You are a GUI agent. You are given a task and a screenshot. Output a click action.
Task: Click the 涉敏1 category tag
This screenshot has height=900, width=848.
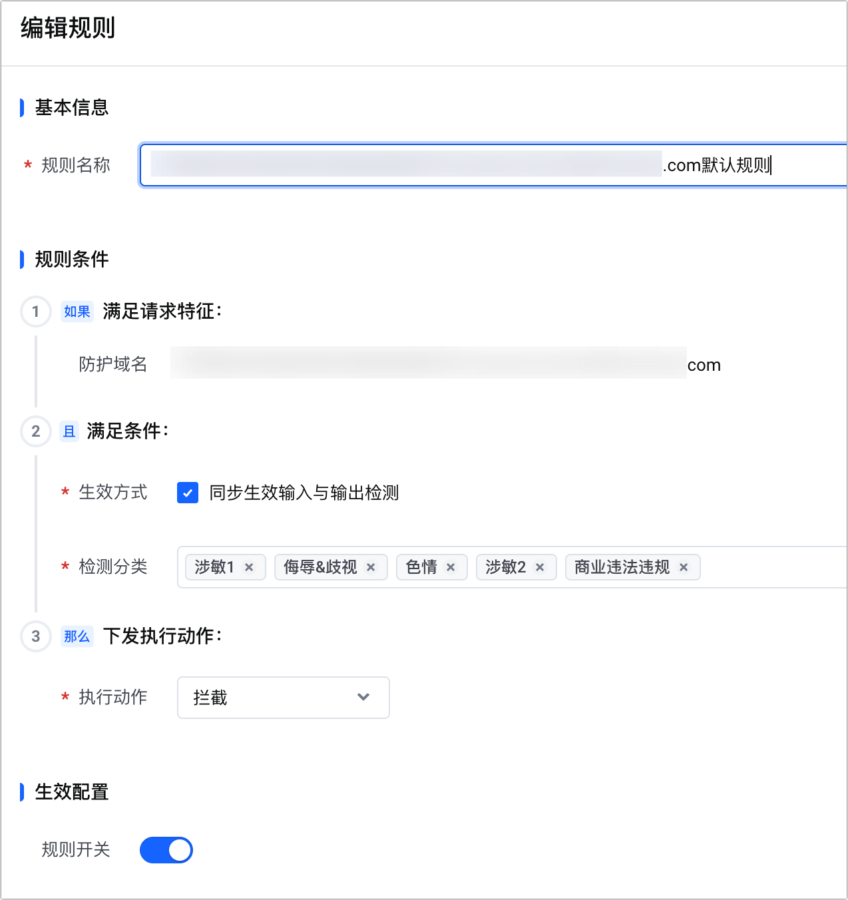click(x=214, y=567)
